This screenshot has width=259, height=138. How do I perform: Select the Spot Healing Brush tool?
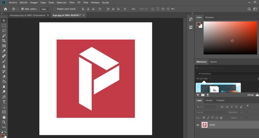pyautogui.click(x=4, y=56)
